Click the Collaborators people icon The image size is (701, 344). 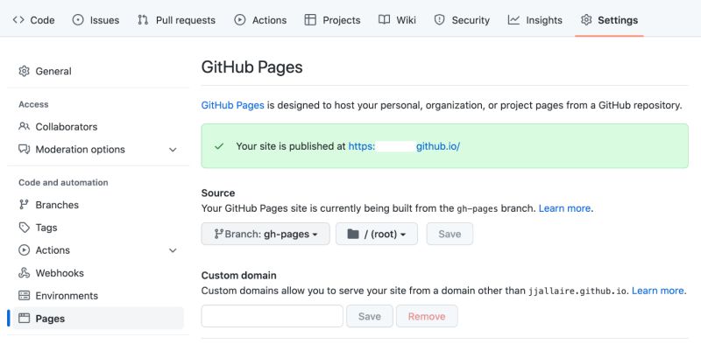coord(25,126)
